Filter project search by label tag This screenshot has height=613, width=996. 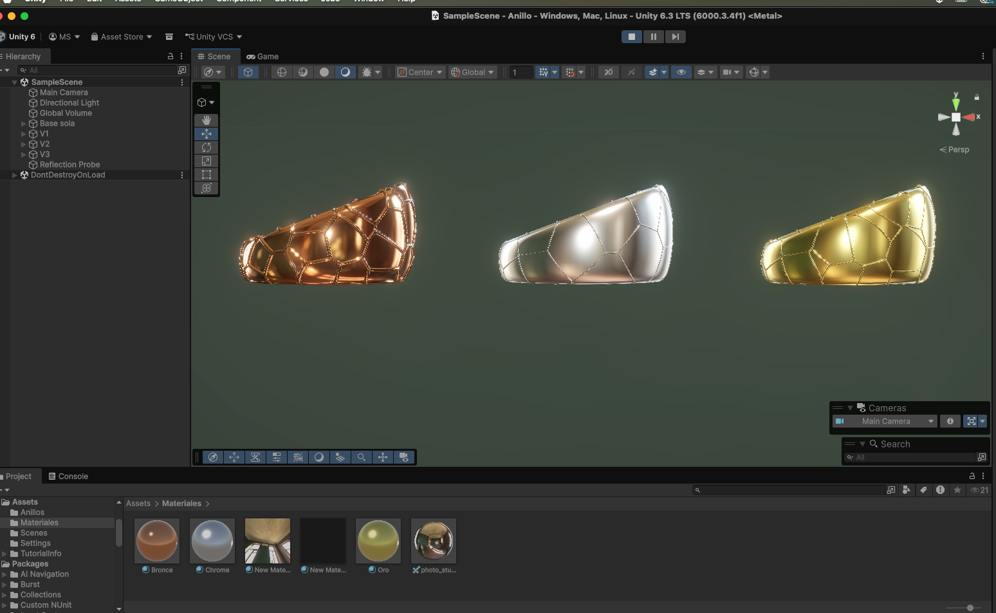click(x=923, y=490)
